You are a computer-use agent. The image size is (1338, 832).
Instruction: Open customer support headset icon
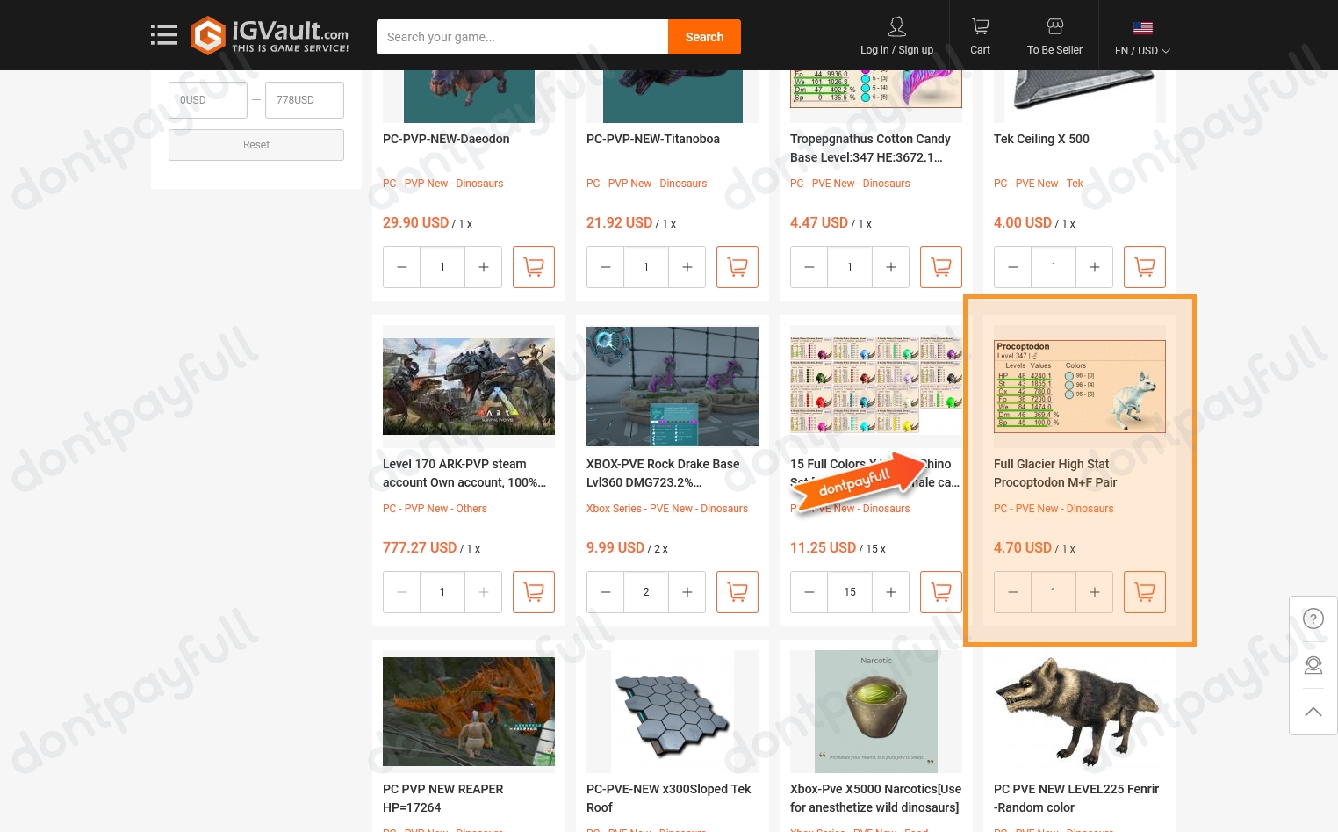(1313, 665)
